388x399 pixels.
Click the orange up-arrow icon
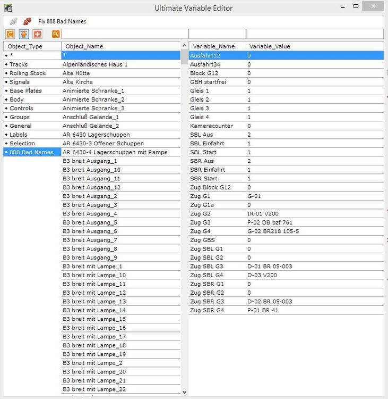24,34
